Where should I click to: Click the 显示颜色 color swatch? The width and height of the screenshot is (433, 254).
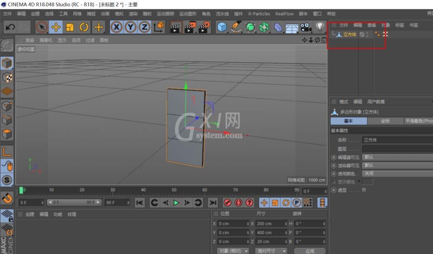coord(368,182)
